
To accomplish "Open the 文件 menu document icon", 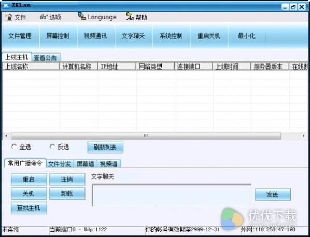I will pos(8,17).
